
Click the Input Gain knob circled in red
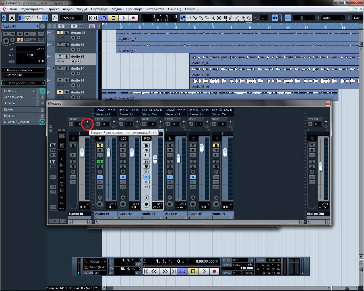click(x=87, y=124)
